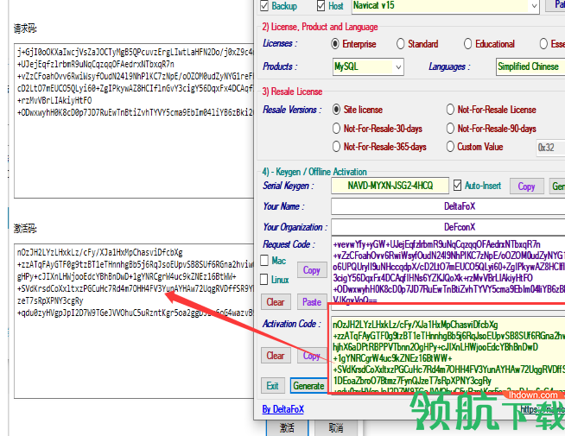565x436 pixels.
Task: Open the By DeltaFoX link
Action: (x=282, y=409)
